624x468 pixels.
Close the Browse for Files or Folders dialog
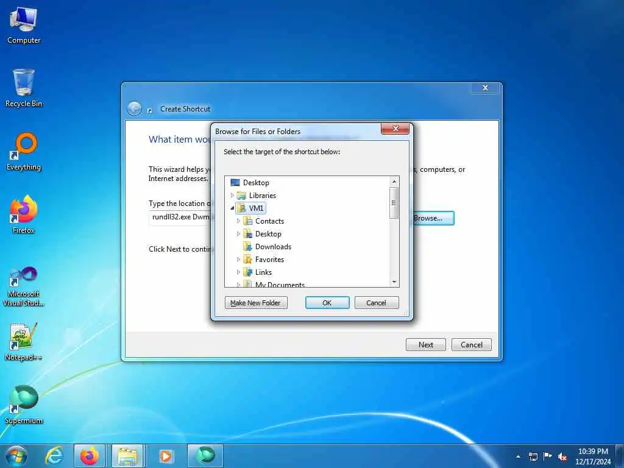pyautogui.click(x=395, y=129)
